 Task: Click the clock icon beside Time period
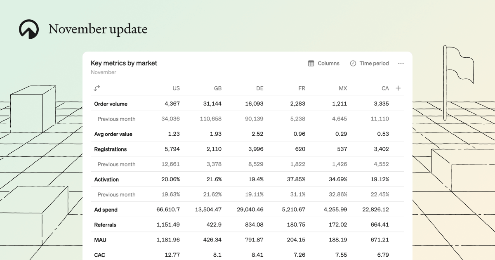(x=353, y=64)
